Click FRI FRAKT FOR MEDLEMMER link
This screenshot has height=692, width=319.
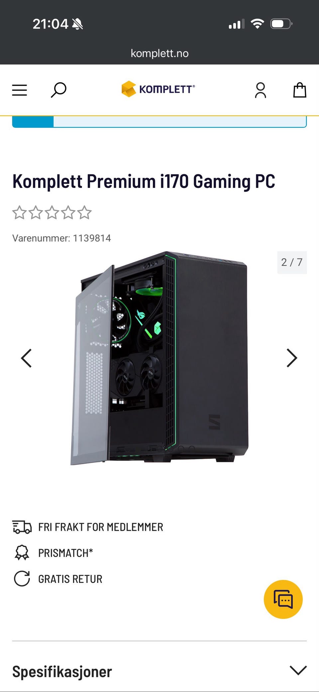pos(101,527)
